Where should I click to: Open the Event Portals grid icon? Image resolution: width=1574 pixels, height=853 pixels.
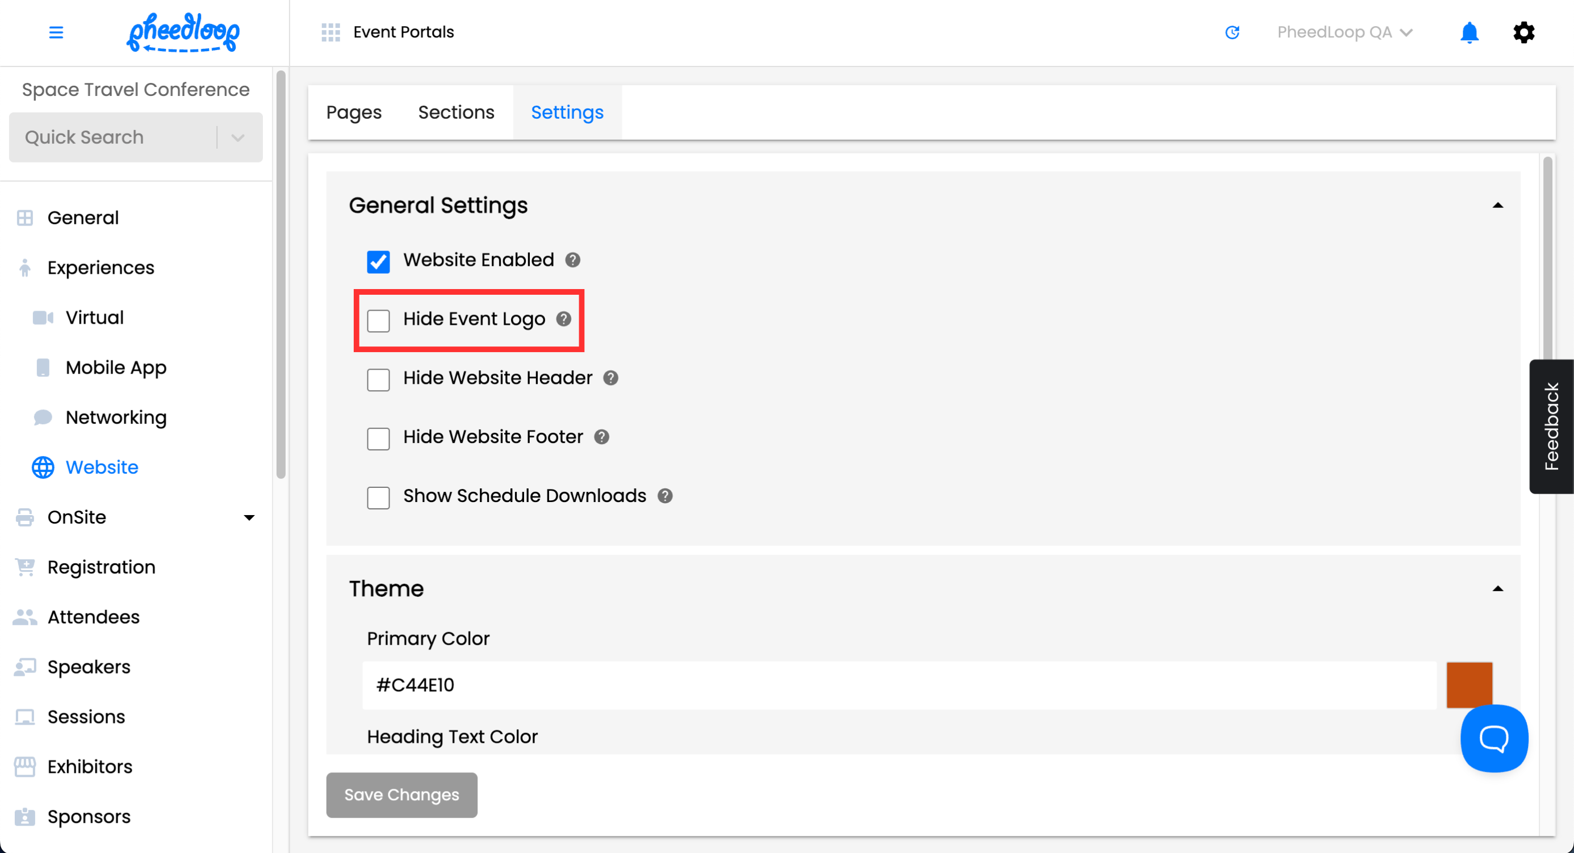click(330, 32)
